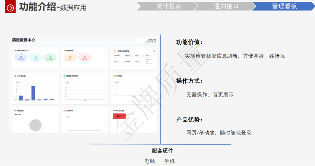Click the green 问题分析 icon

(x=15, y=111)
